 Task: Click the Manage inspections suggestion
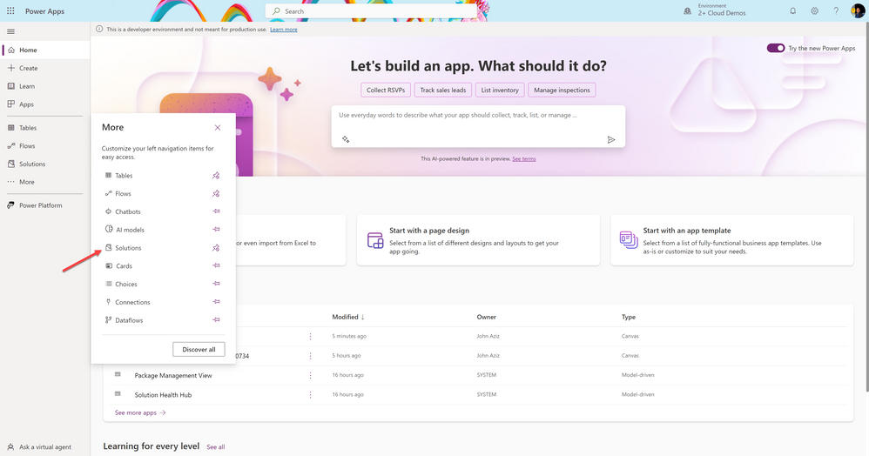[562, 90]
